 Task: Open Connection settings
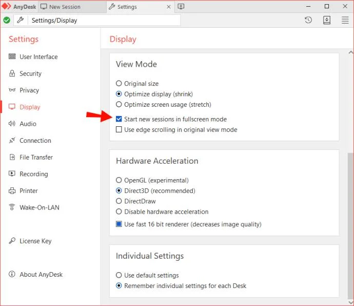(x=35, y=140)
